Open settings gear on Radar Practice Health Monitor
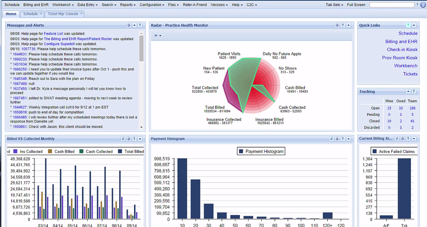Screen dimensions: 427x227 point(337,25)
